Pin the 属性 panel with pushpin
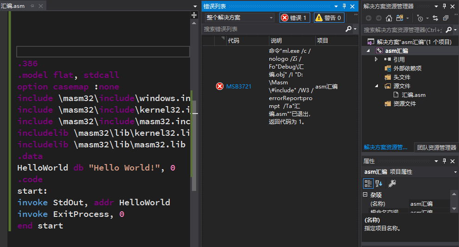This screenshot has height=247, width=459. [444, 161]
